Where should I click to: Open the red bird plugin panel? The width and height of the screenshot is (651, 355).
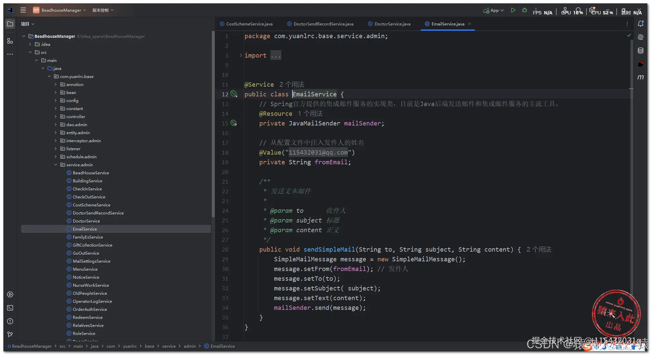(641, 64)
